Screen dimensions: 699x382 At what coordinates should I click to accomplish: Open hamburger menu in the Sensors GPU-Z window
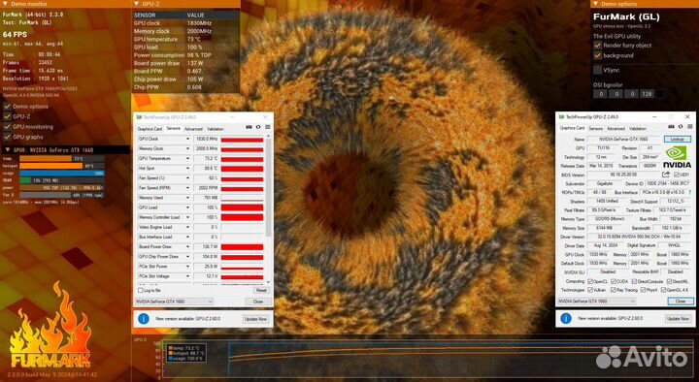pyautogui.click(x=268, y=127)
